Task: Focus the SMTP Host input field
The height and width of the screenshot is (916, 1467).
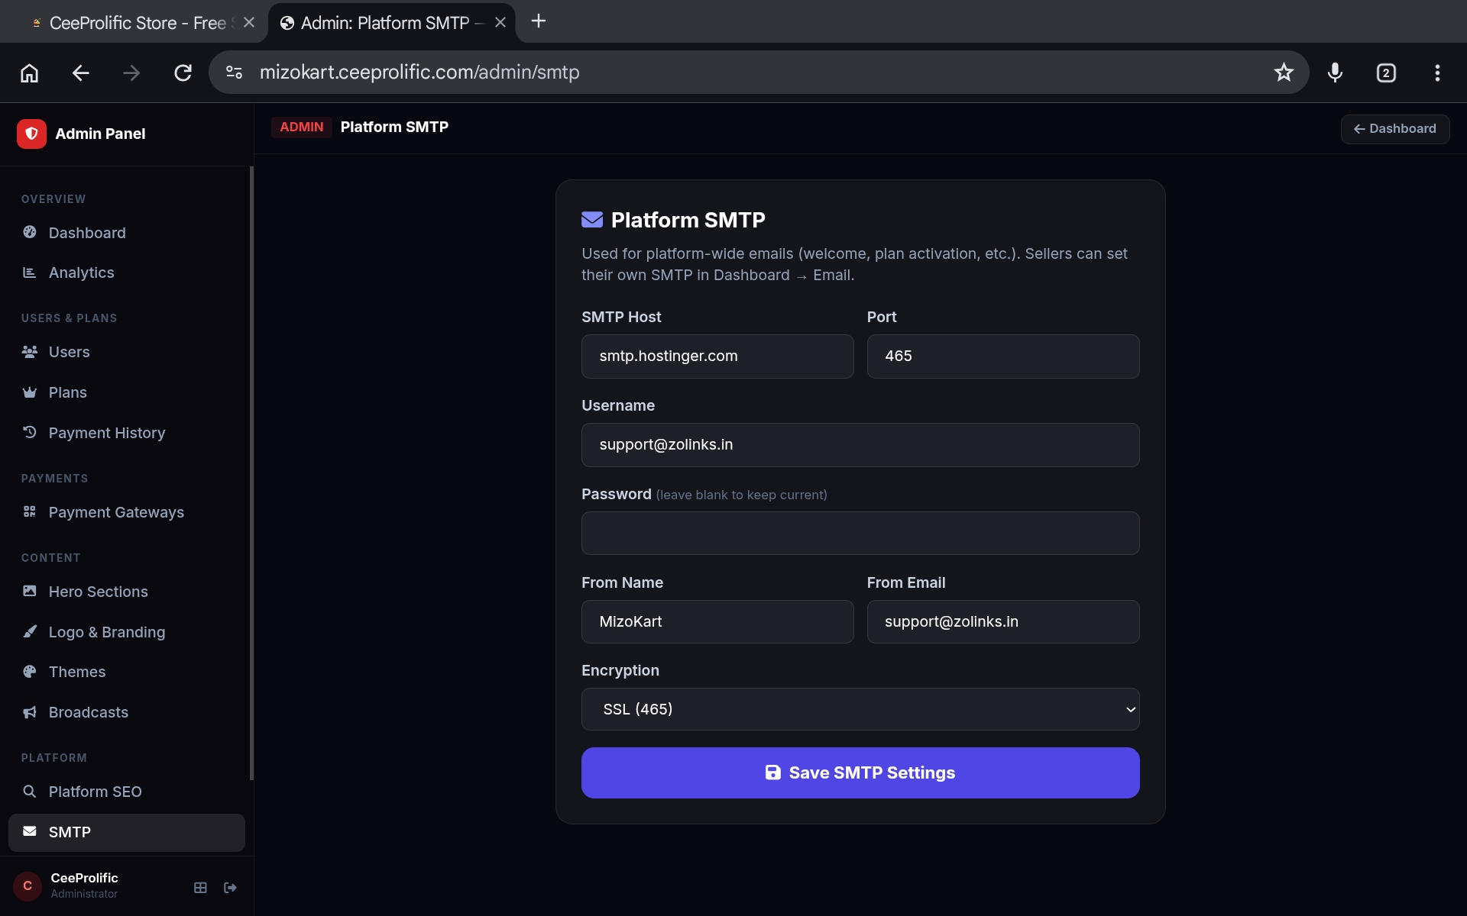Action: click(717, 356)
